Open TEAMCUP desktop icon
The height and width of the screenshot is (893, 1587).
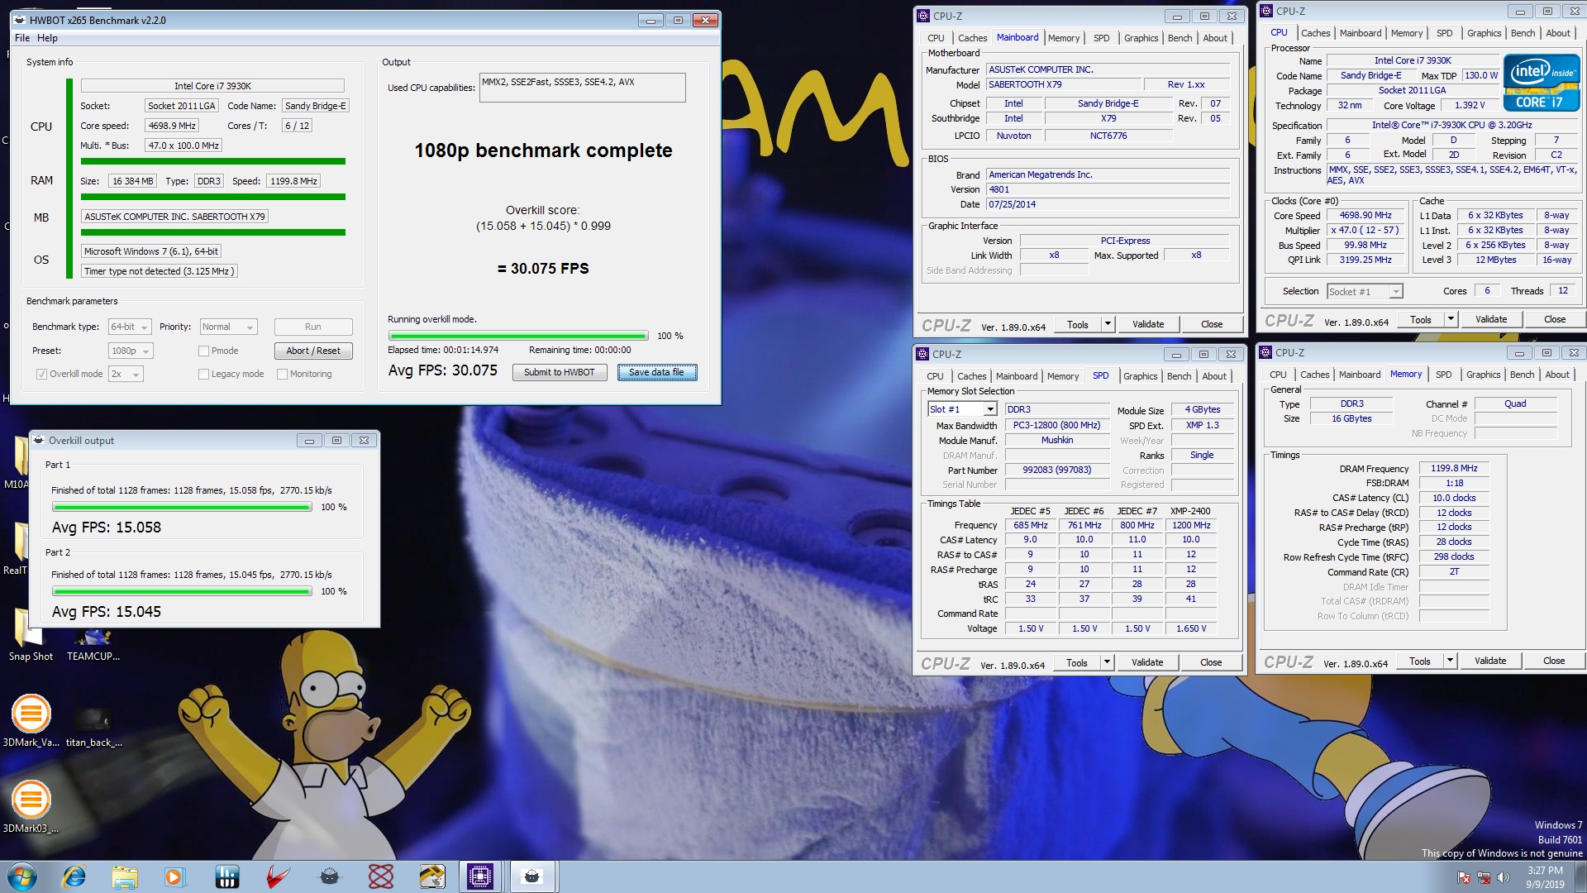(93, 645)
